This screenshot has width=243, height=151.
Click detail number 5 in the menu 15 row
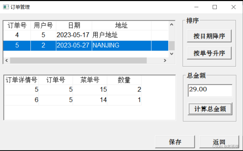[22, 89]
